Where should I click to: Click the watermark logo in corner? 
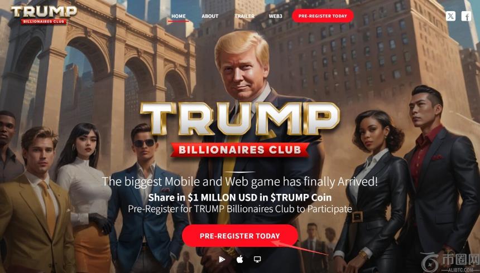454,261
